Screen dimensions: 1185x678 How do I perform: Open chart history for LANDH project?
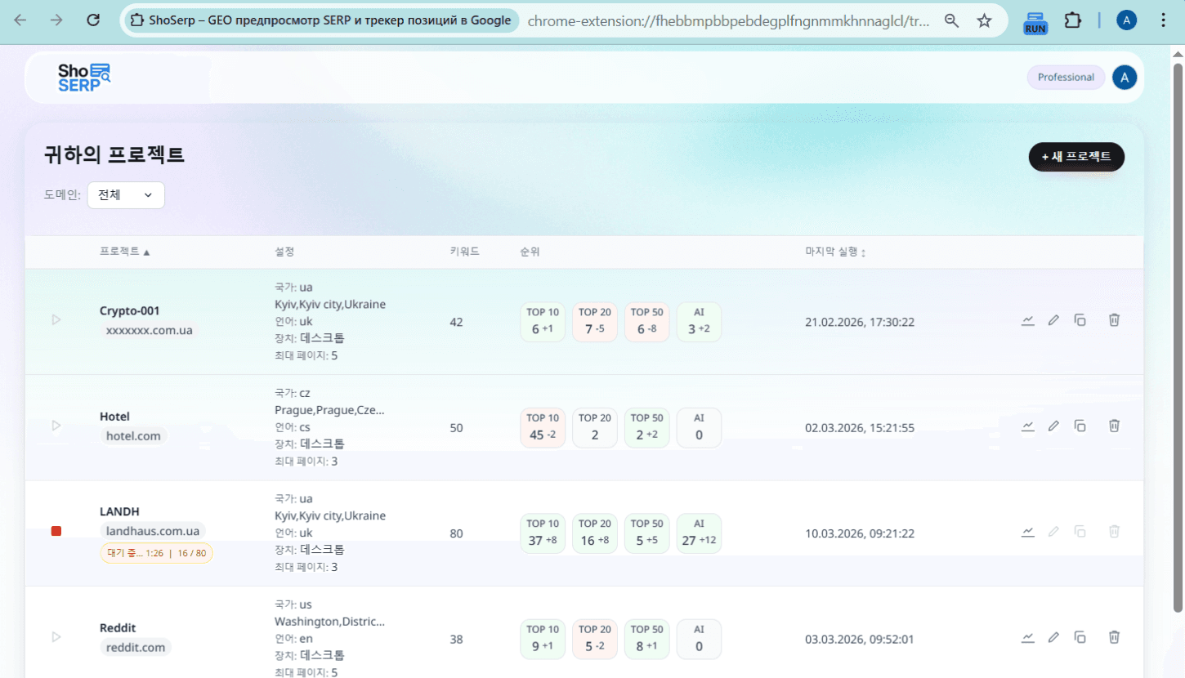coord(1028,532)
